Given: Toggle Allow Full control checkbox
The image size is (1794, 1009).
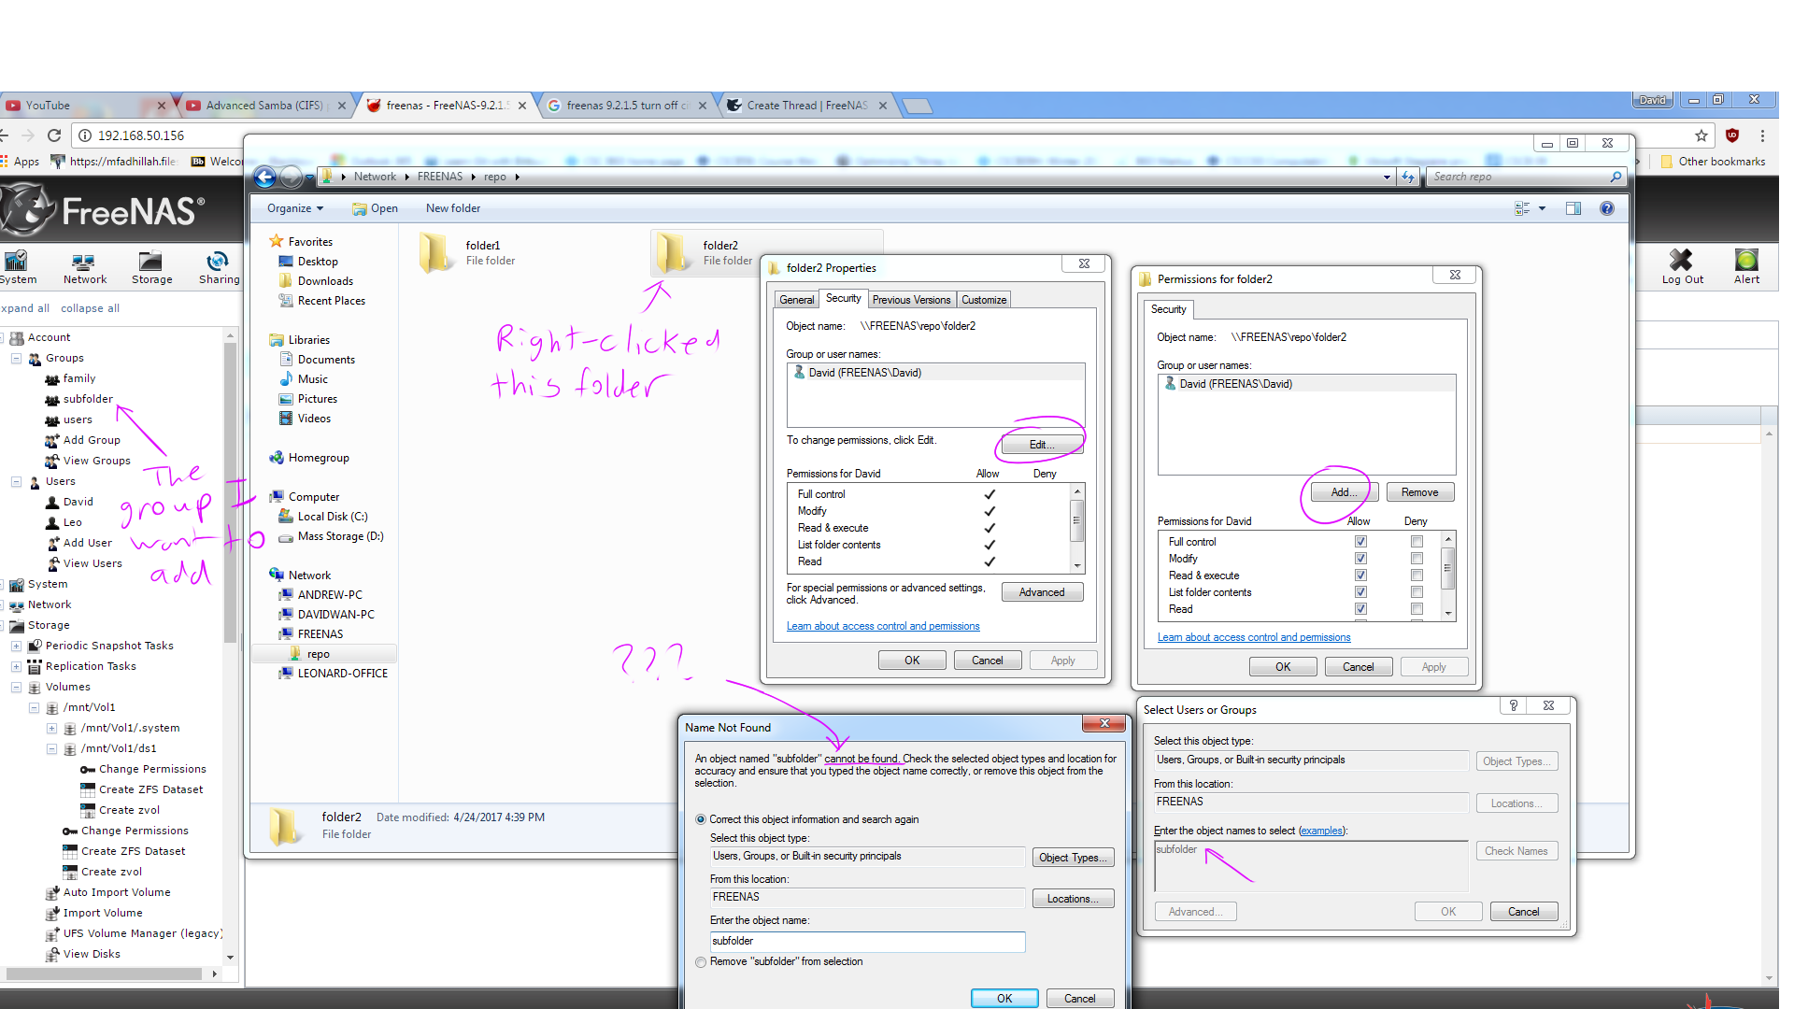Looking at the screenshot, I should pyautogui.click(x=1360, y=542).
